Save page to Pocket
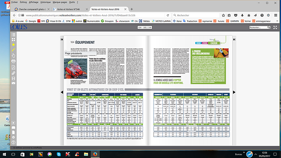Screen dimensions: 281x158 [x=236, y=15]
